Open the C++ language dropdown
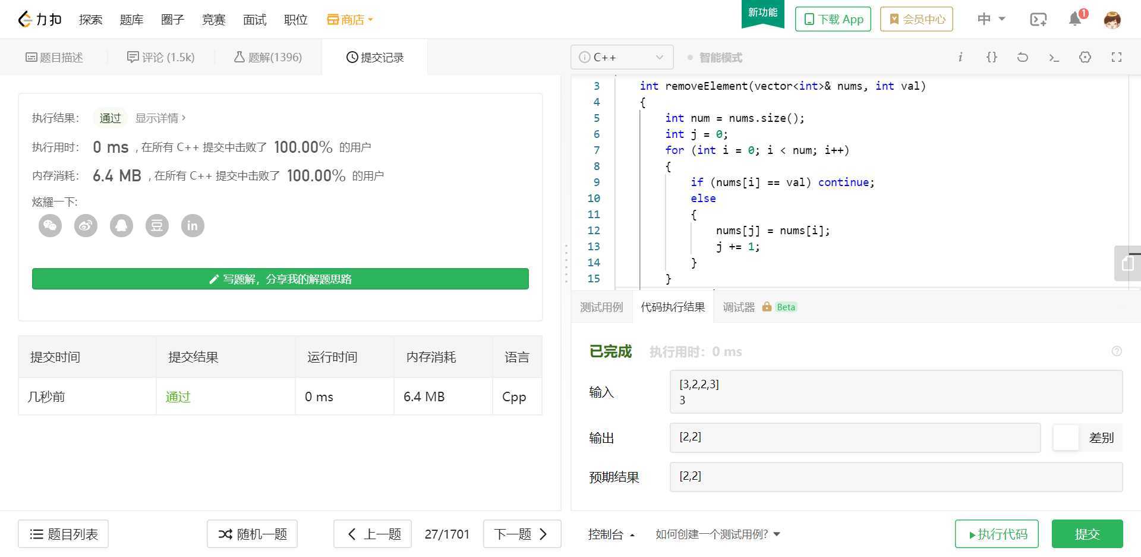Viewport: 1141px width, 557px height. coord(622,58)
